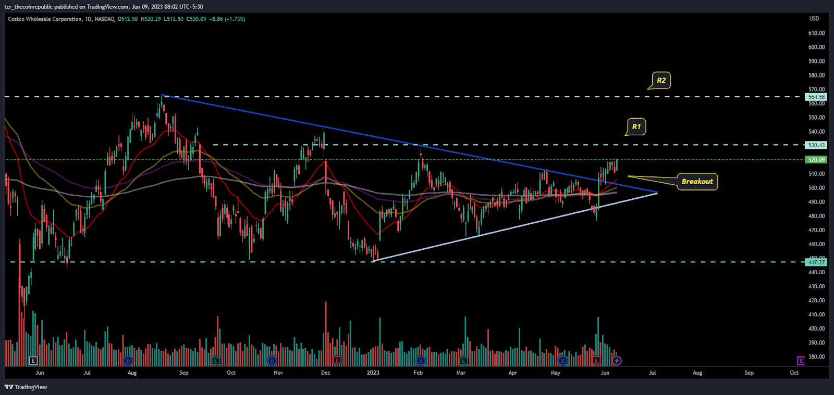Click the 2023 label on time axis
The width and height of the screenshot is (834, 395).
coord(373,373)
